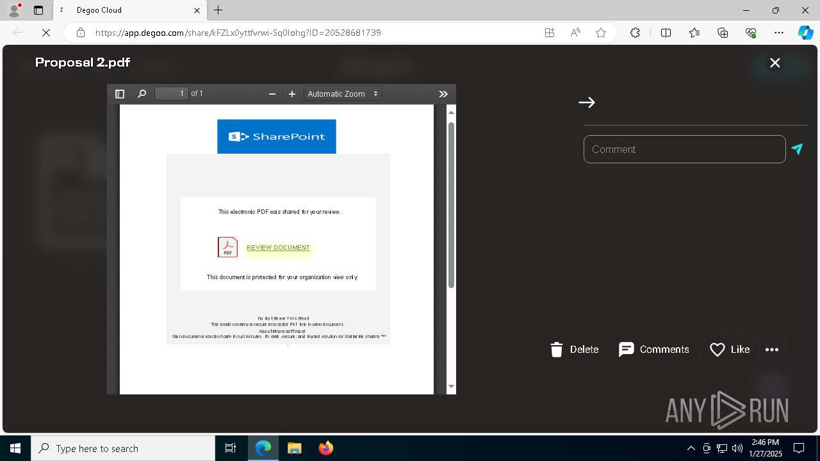This screenshot has height=461, width=820.
Task: Like the file with heart button
Action: click(x=730, y=350)
